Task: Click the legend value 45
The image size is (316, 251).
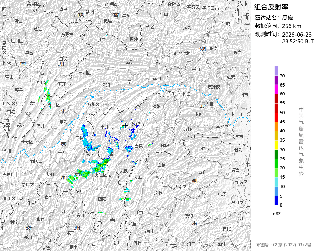Action: pyautogui.click(x=282, y=122)
